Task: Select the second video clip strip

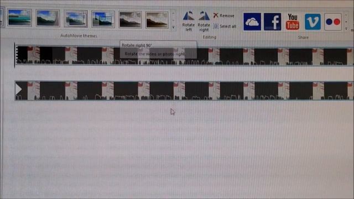Action: coord(184,91)
